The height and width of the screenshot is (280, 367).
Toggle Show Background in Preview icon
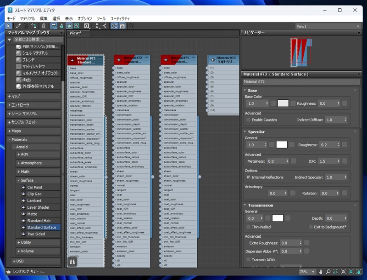77,26
